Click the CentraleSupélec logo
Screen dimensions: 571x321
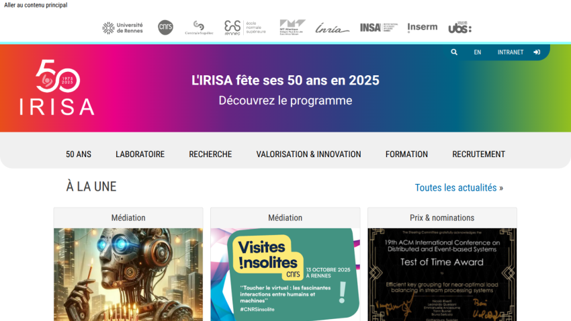[199, 28]
